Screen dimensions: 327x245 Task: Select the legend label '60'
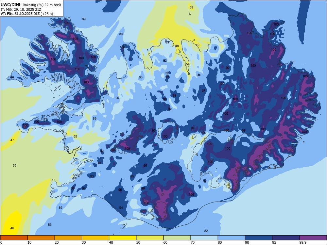pyautogui.click(x=165, y=242)
